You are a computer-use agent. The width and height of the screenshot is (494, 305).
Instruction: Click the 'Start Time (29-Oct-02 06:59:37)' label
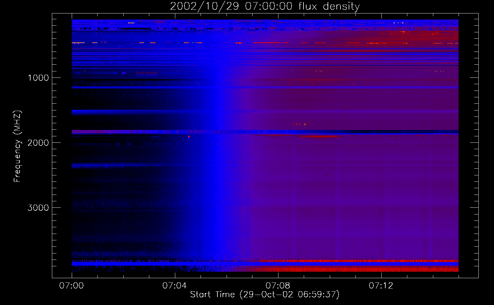265,295
